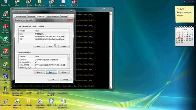This screenshot has width=196, height=110.
Task: Launch the Ad-Watch Professional shortcut
Action: (6, 41)
